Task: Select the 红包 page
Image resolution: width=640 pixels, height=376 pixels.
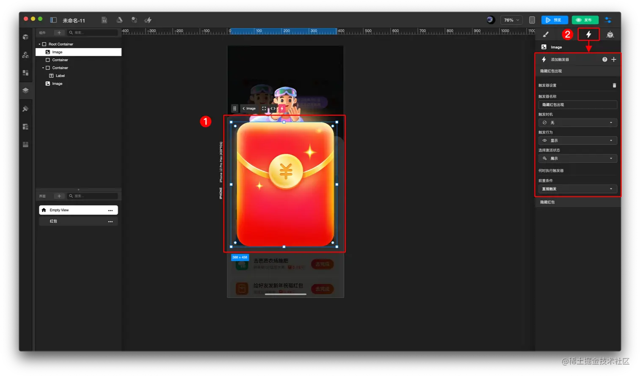Action: 78,221
